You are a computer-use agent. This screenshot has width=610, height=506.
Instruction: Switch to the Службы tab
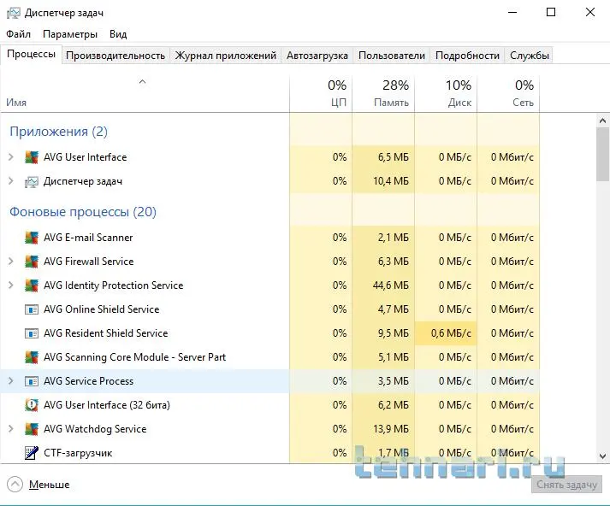pyautogui.click(x=529, y=56)
